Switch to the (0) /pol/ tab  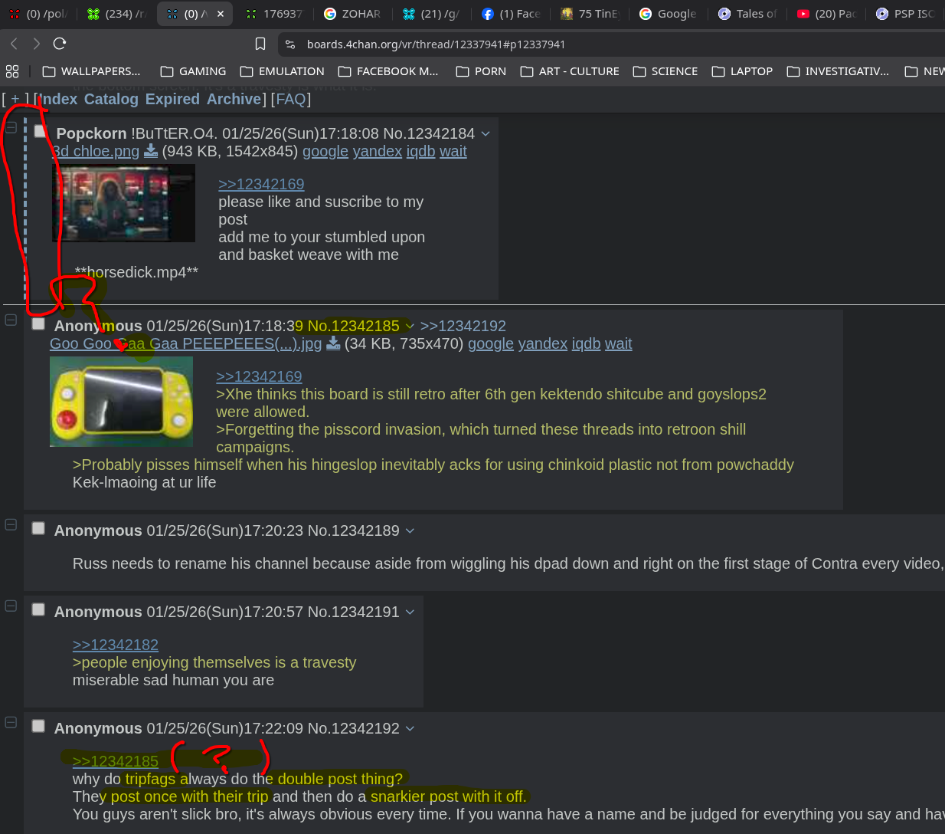pyautogui.click(x=38, y=14)
